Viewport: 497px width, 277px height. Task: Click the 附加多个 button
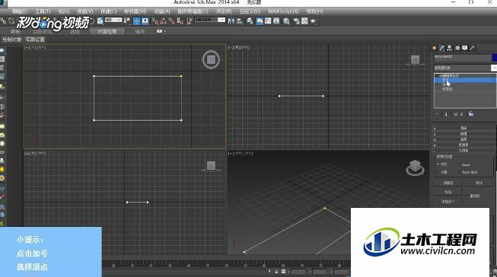(x=448, y=201)
